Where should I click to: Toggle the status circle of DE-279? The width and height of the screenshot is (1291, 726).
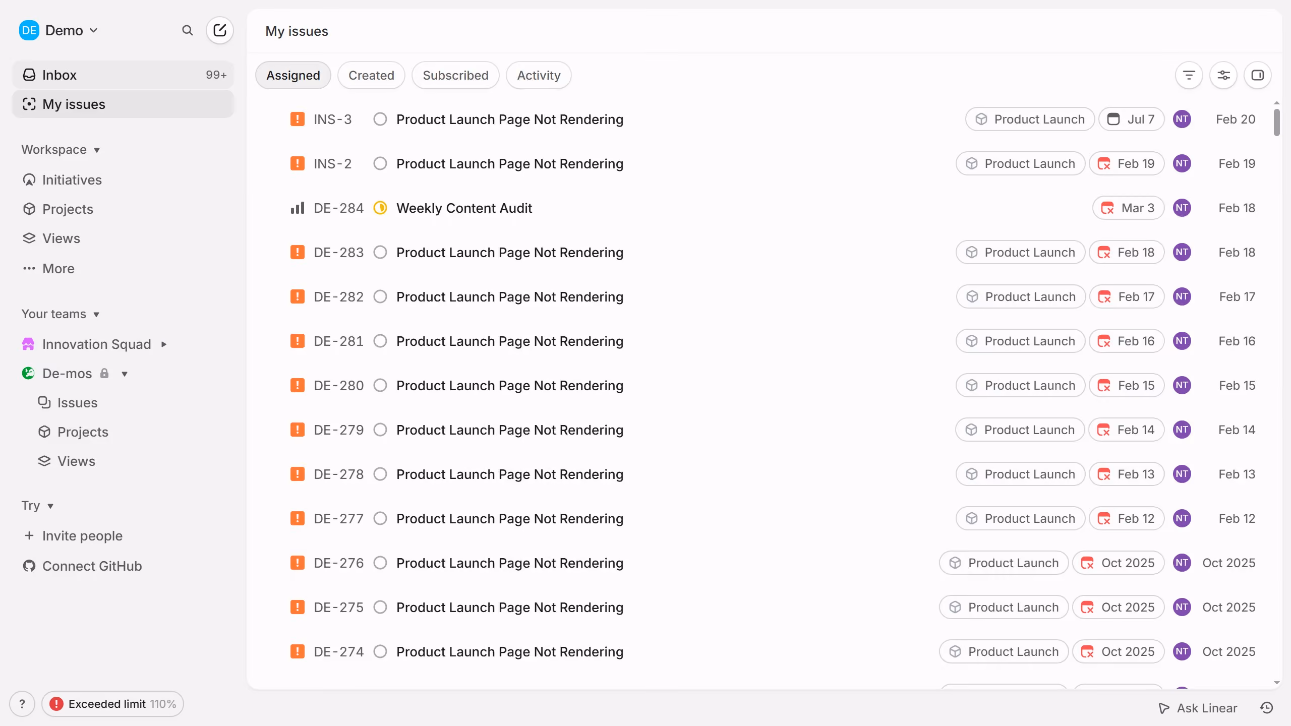click(x=380, y=430)
